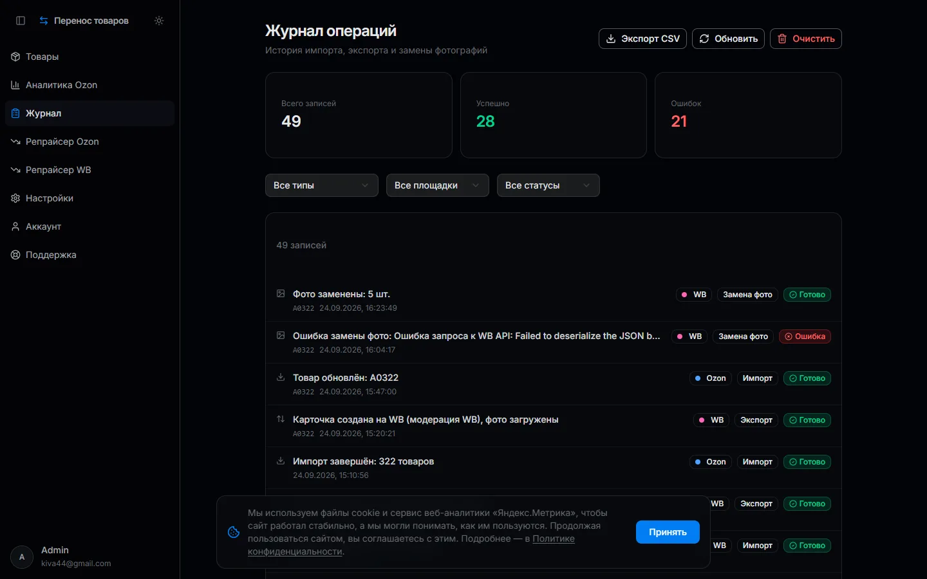Open the Аккаунт page
Image resolution: width=927 pixels, height=579 pixels.
pyautogui.click(x=89, y=226)
